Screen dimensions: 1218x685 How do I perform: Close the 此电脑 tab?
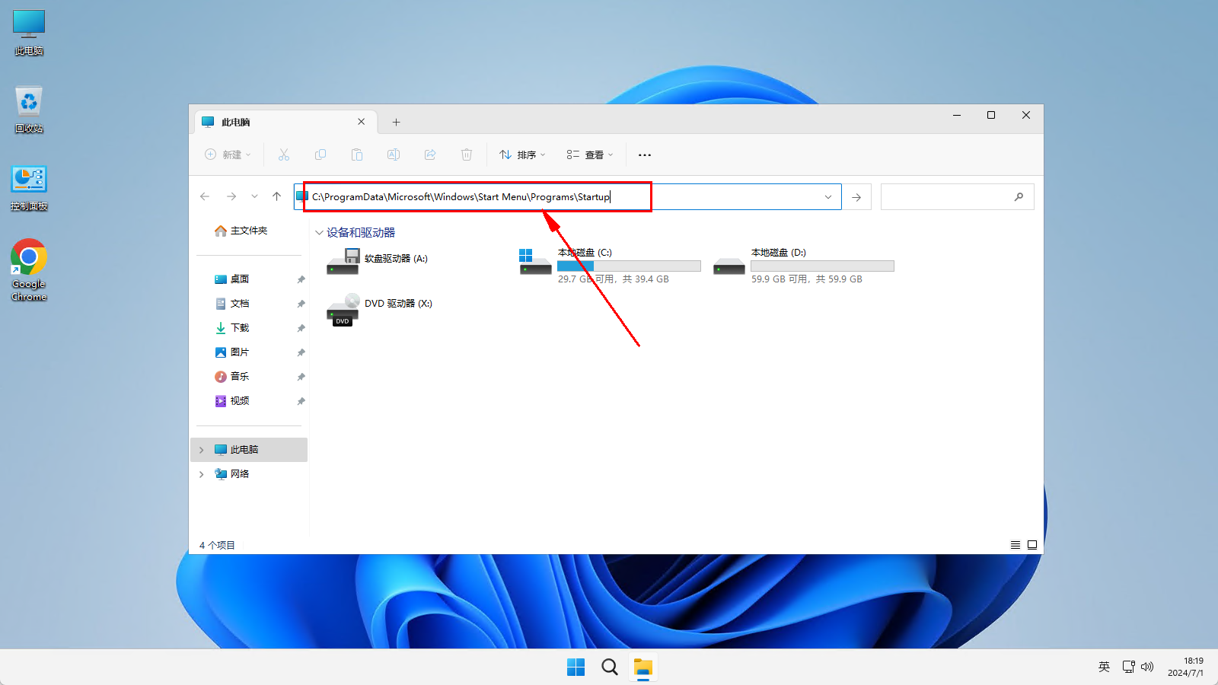click(362, 122)
